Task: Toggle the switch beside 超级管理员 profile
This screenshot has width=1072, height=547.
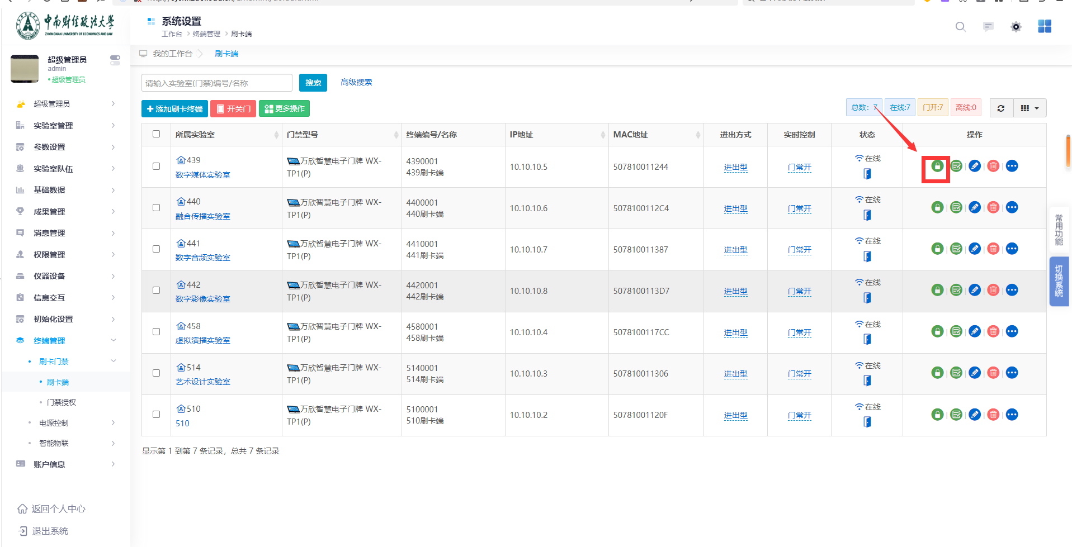Action: pyautogui.click(x=115, y=60)
